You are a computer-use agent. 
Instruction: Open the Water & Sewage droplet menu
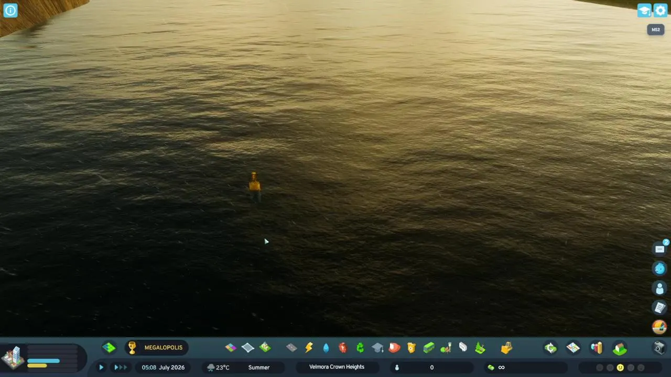click(326, 347)
